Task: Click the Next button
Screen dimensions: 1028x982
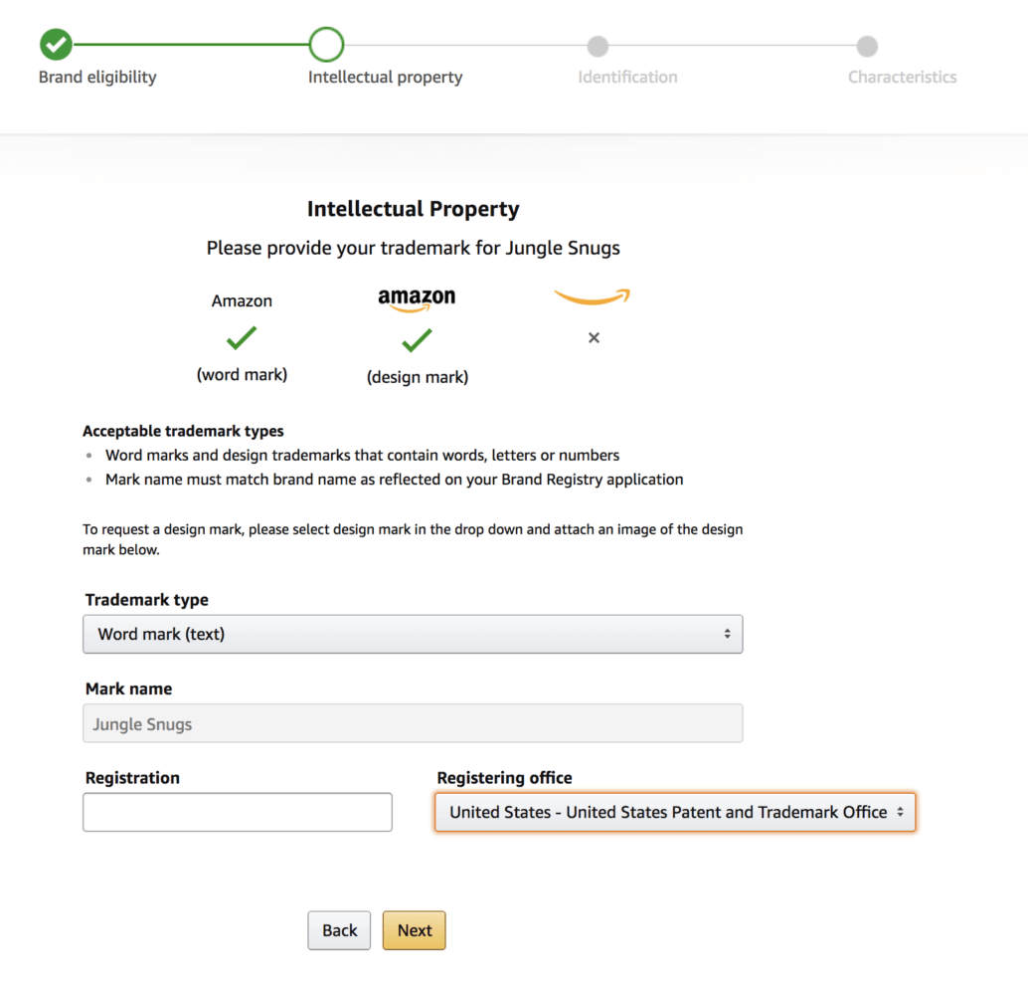Action: (414, 930)
